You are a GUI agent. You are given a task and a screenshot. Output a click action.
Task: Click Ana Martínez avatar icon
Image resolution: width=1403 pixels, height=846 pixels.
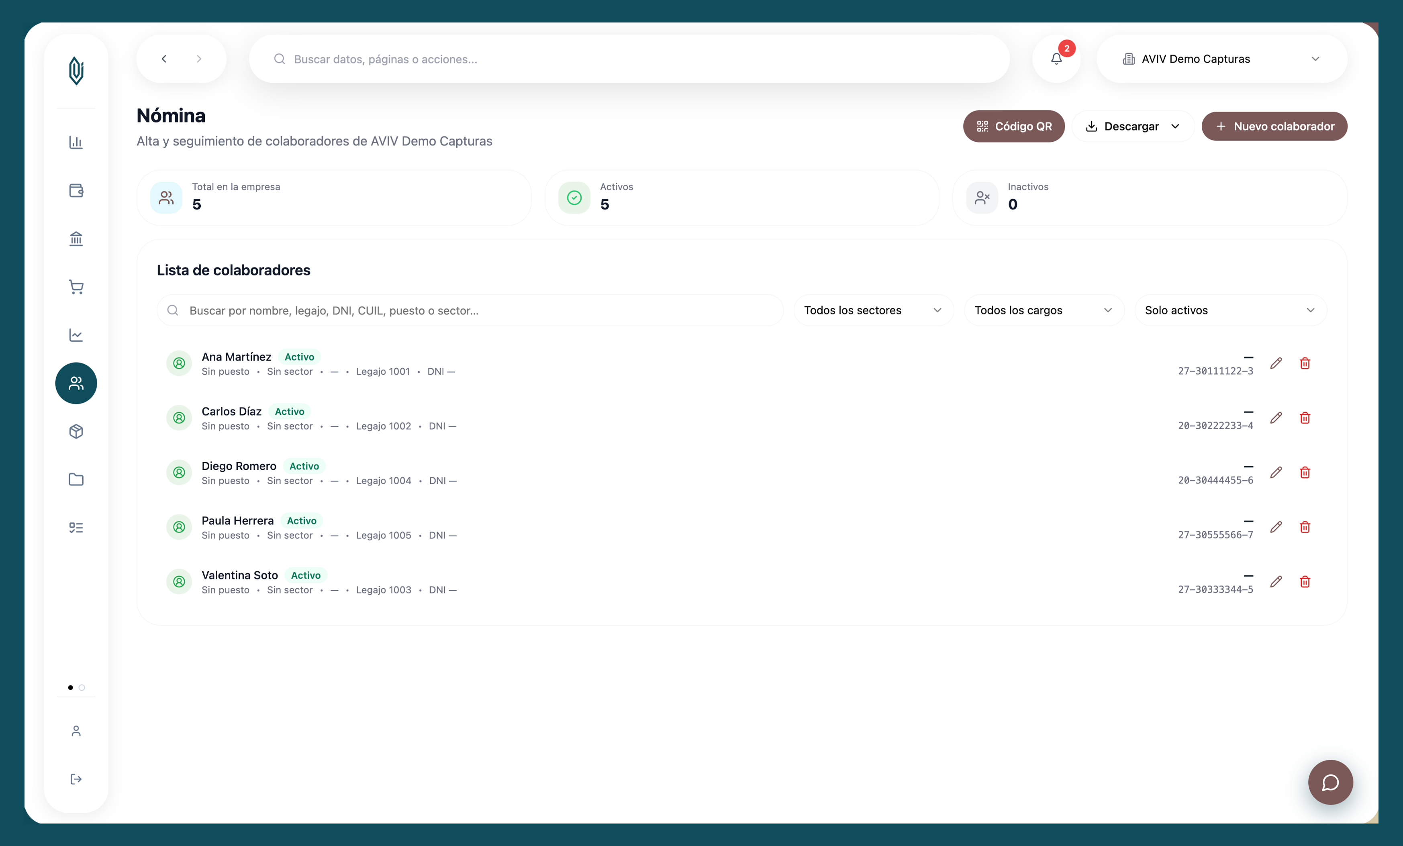[x=179, y=363]
